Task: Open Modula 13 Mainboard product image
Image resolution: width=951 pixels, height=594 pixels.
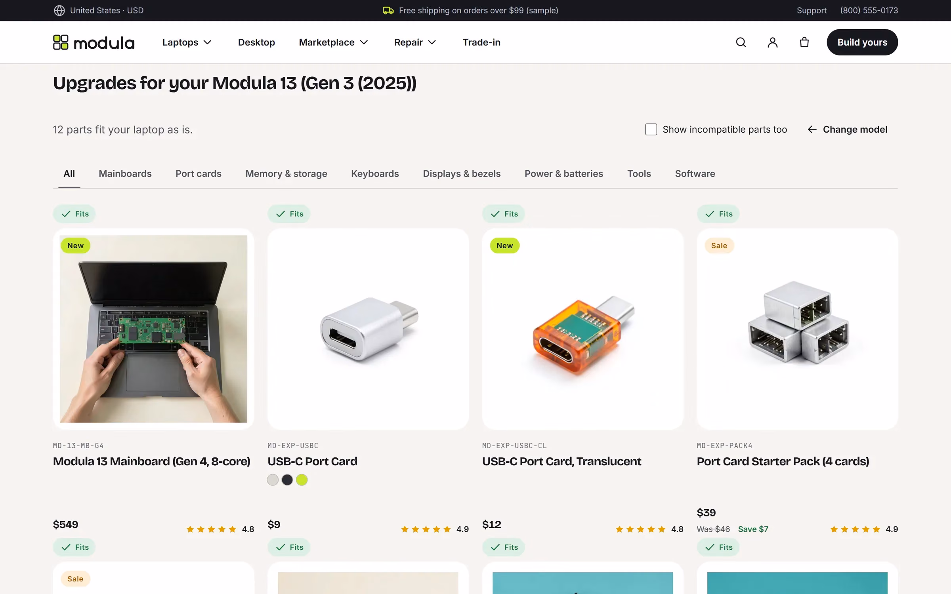Action: pos(153,329)
